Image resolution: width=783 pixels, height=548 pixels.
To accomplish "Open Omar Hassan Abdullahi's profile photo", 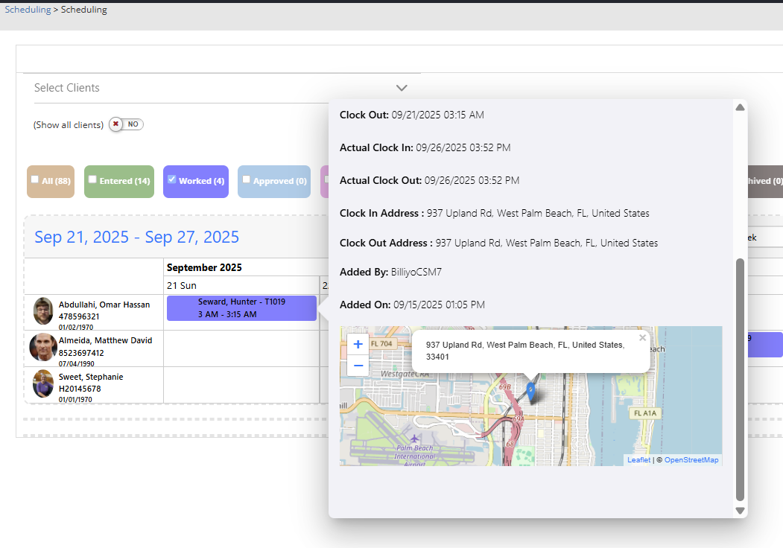I will 43,310.
